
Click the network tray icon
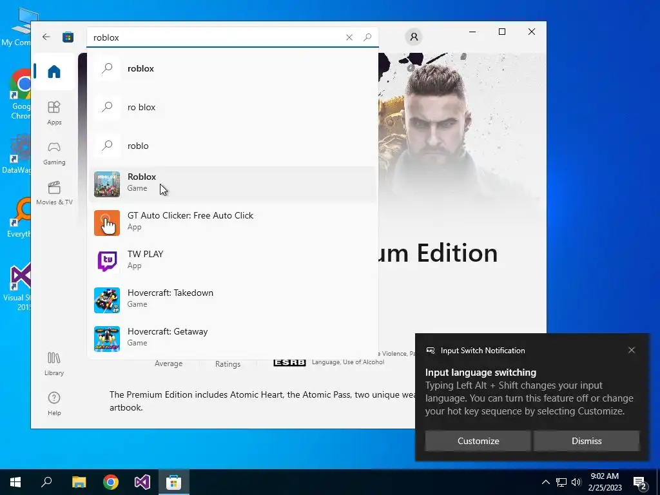[561, 482]
